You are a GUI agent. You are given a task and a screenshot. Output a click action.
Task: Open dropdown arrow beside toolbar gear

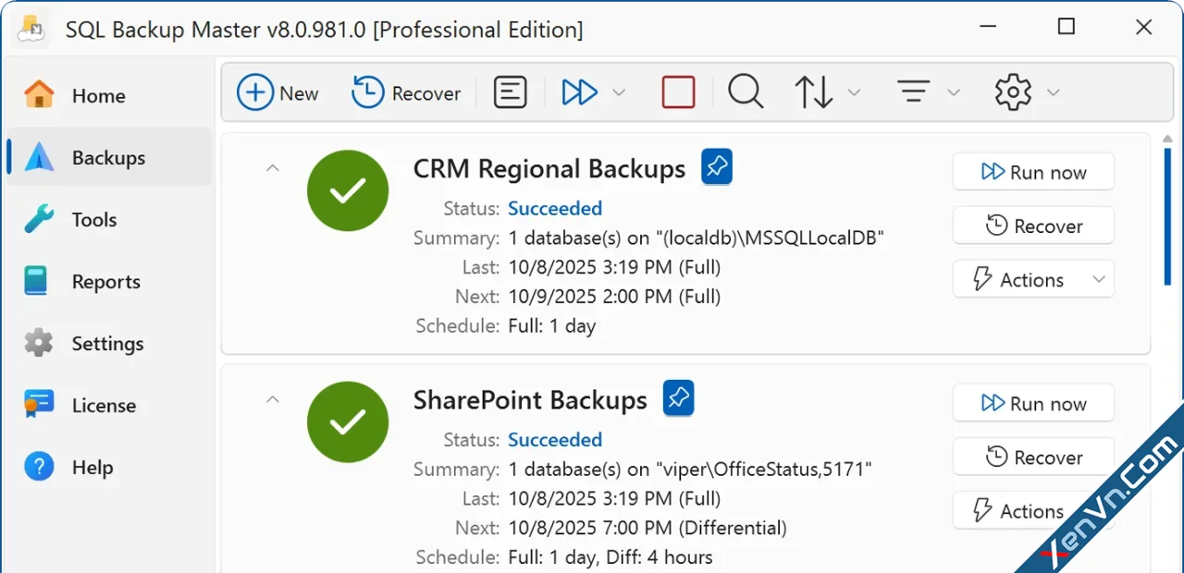(1054, 92)
